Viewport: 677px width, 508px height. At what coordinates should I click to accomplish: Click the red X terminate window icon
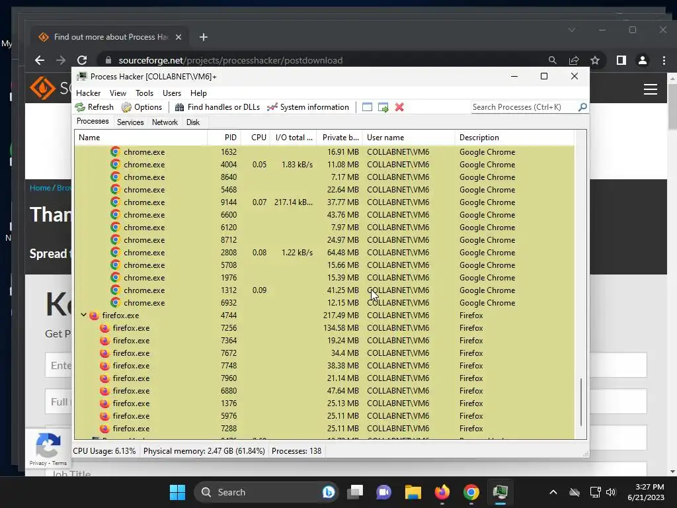point(399,107)
